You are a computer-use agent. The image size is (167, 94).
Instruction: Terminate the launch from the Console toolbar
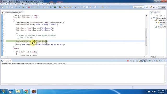click(x=128, y=61)
